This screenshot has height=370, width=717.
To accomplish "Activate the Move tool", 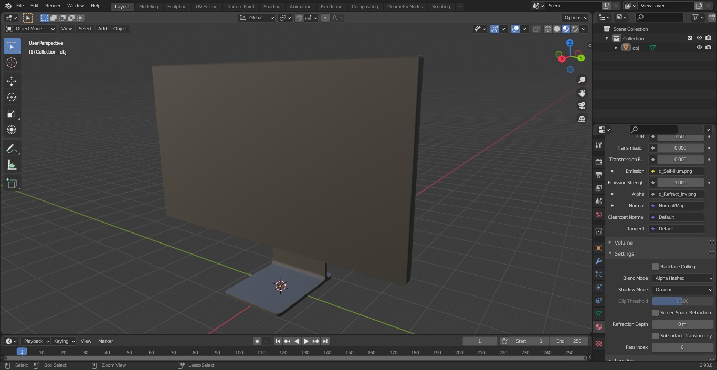I will [x=12, y=81].
